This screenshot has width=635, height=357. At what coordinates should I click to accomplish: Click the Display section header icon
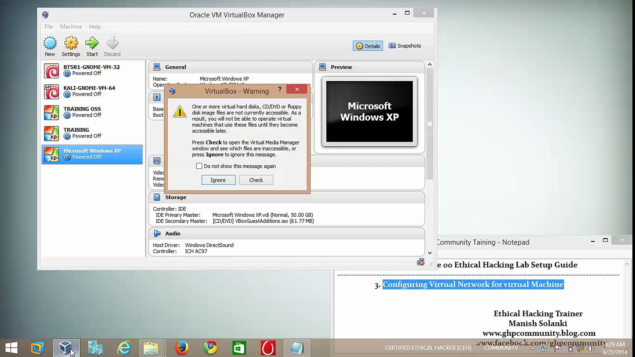click(157, 161)
